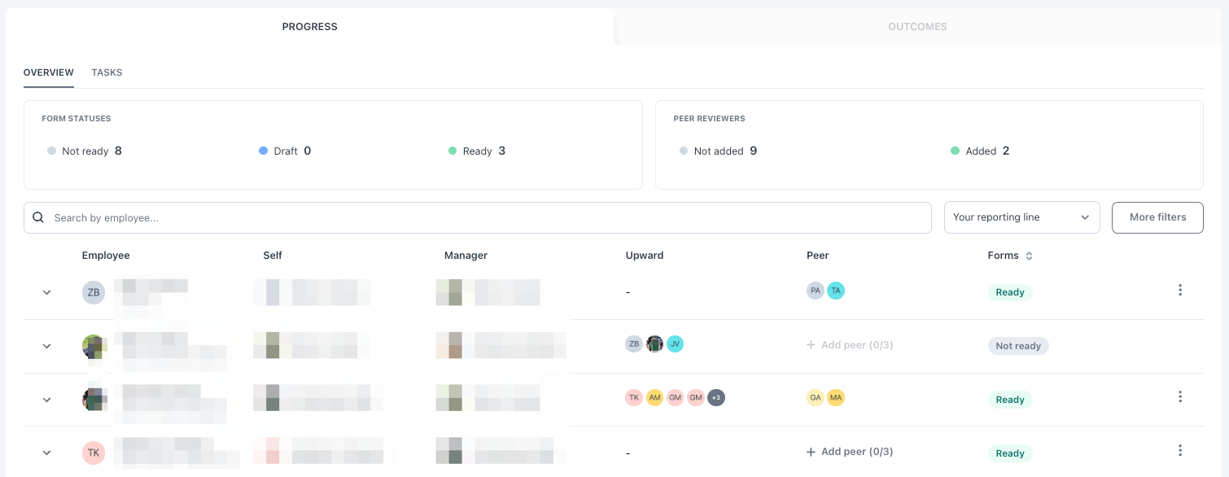Click the More filters button

point(1157,217)
